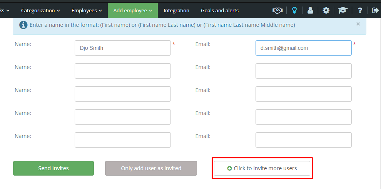Click the Email field with d.smith@gmail.com
Image resolution: width=381 pixels, height=189 pixels.
point(304,48)
